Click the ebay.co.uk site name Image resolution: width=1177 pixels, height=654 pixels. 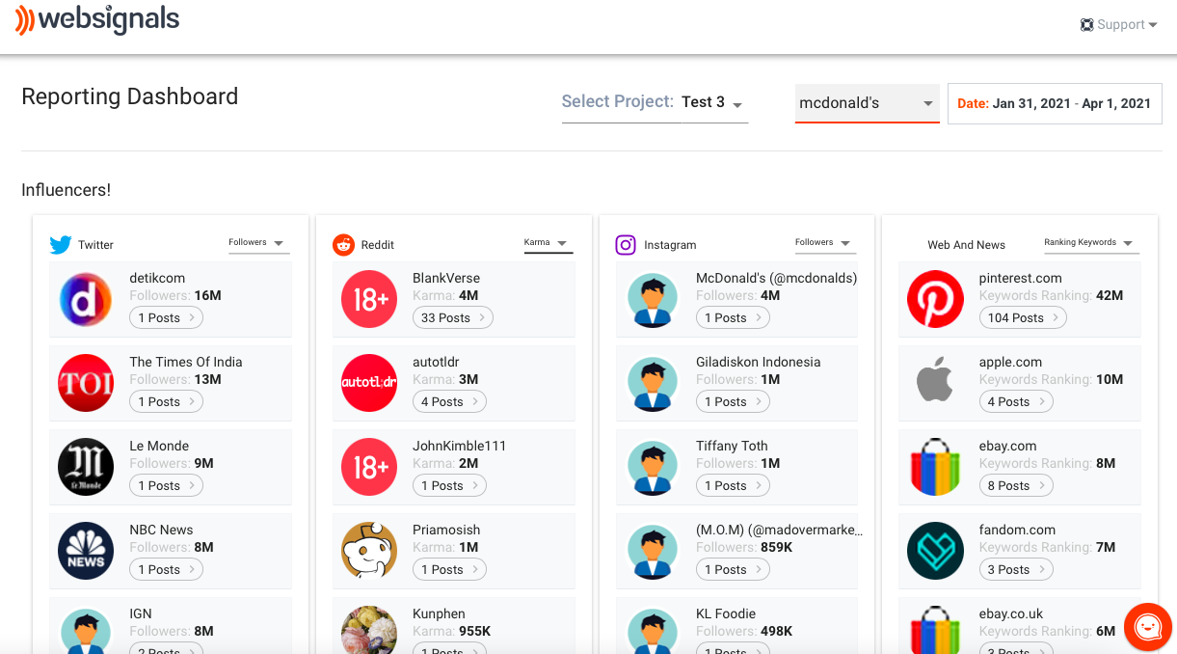[1011, 613]
